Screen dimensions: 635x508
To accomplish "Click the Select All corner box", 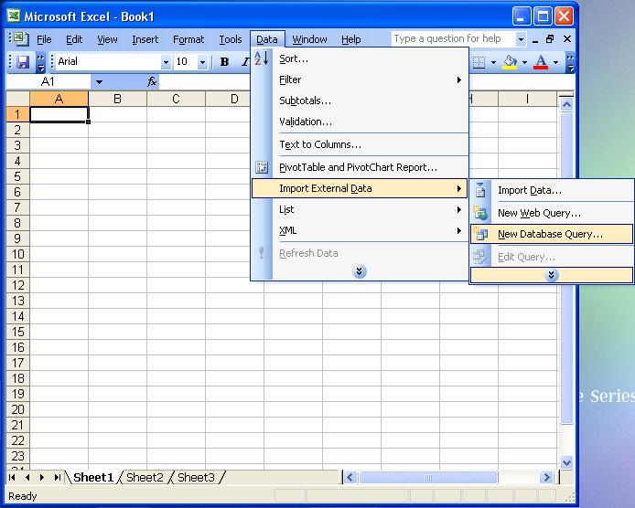I will coord(17,99).
